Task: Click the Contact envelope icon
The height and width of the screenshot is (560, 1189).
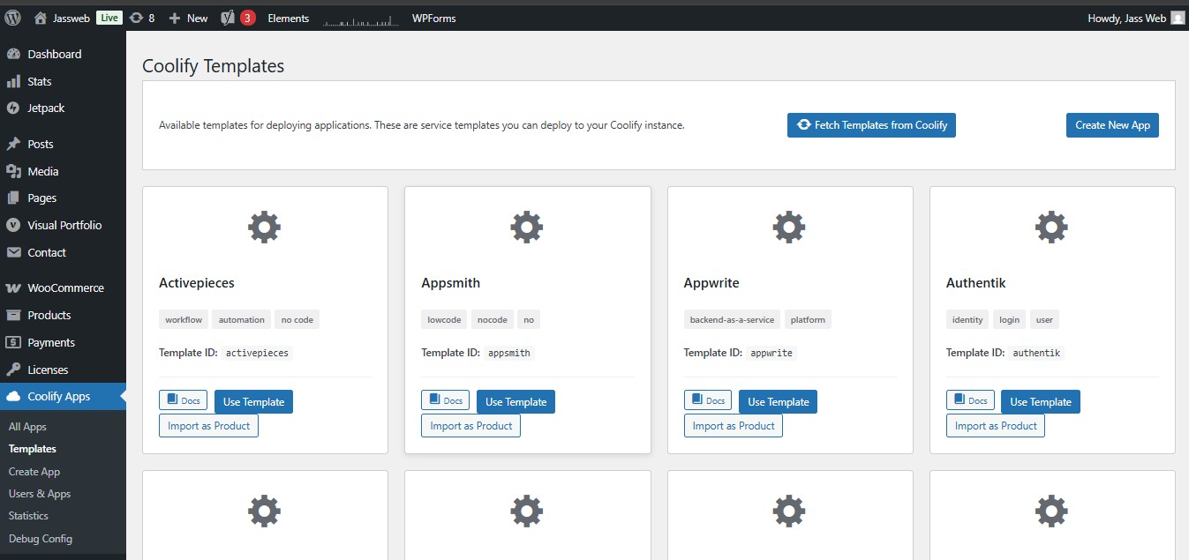Action: (13, 252)
